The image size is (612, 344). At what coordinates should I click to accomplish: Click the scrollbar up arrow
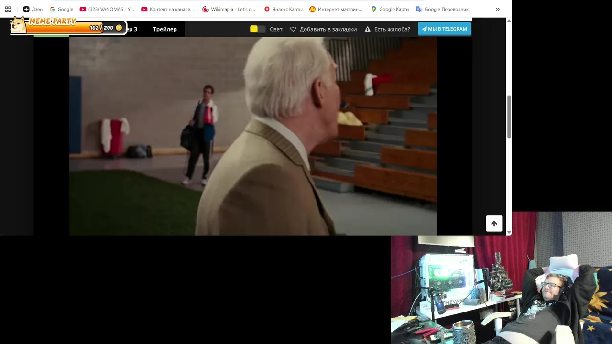509,21
